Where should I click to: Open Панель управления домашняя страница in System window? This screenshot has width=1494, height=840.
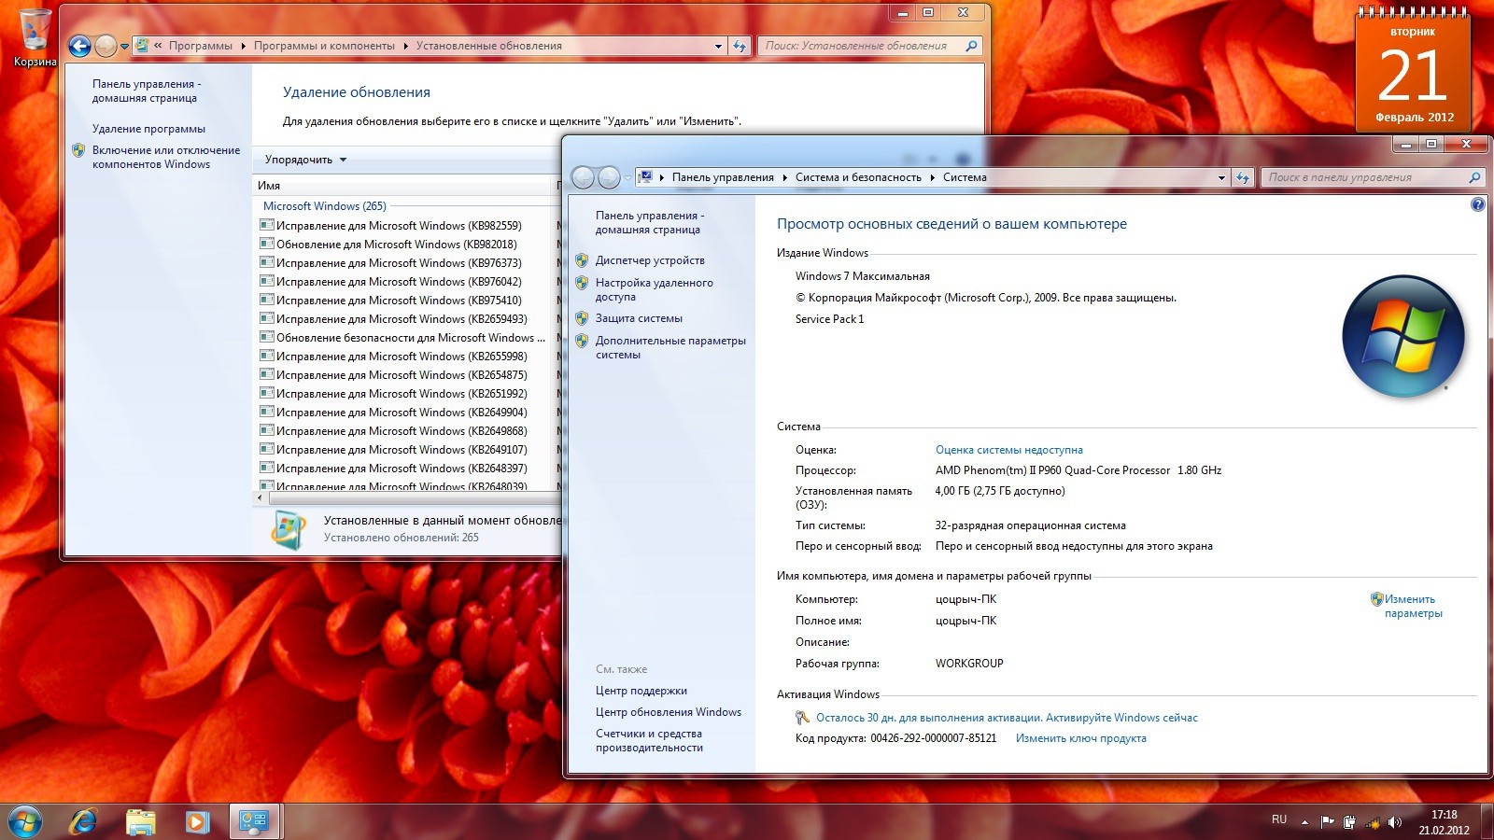(x=650, y=222)
